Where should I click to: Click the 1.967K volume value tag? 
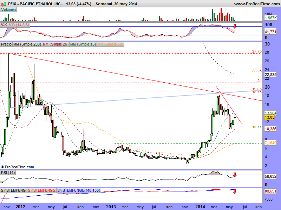[x=271, y=18]
